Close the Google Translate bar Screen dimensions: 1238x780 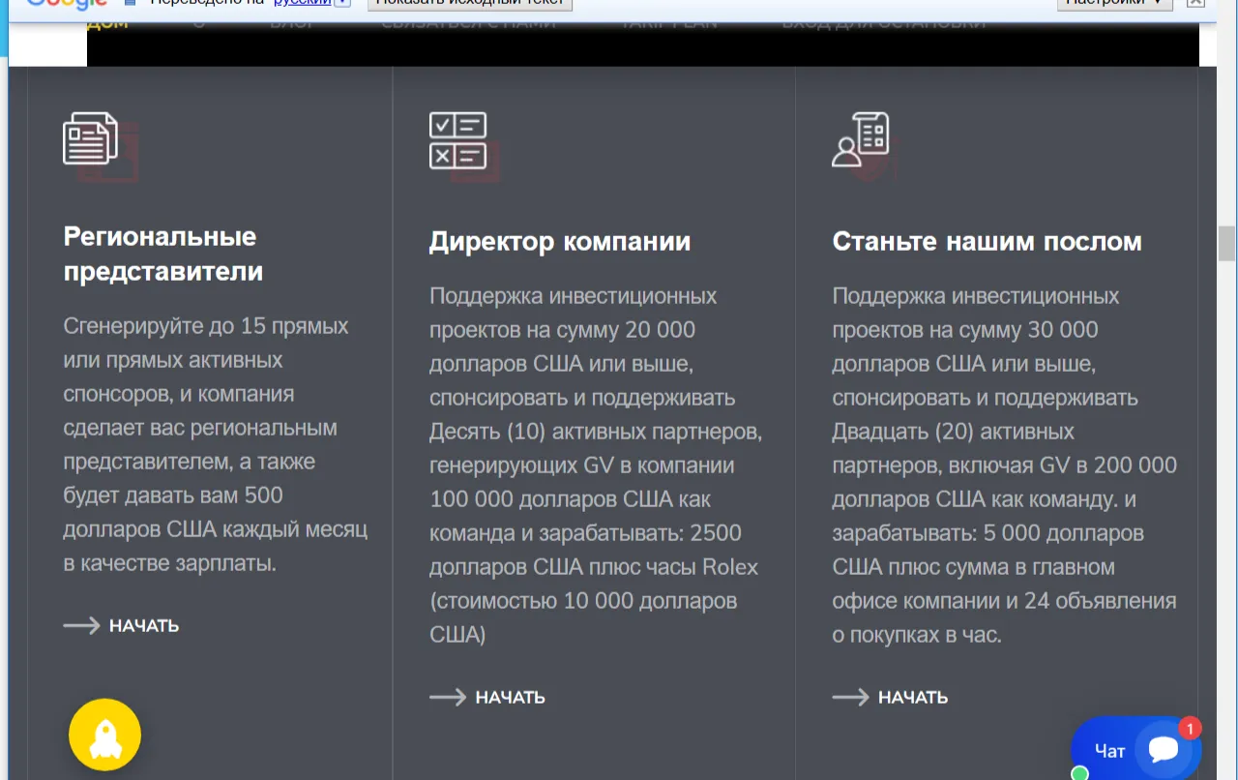tap(1195, 3)
